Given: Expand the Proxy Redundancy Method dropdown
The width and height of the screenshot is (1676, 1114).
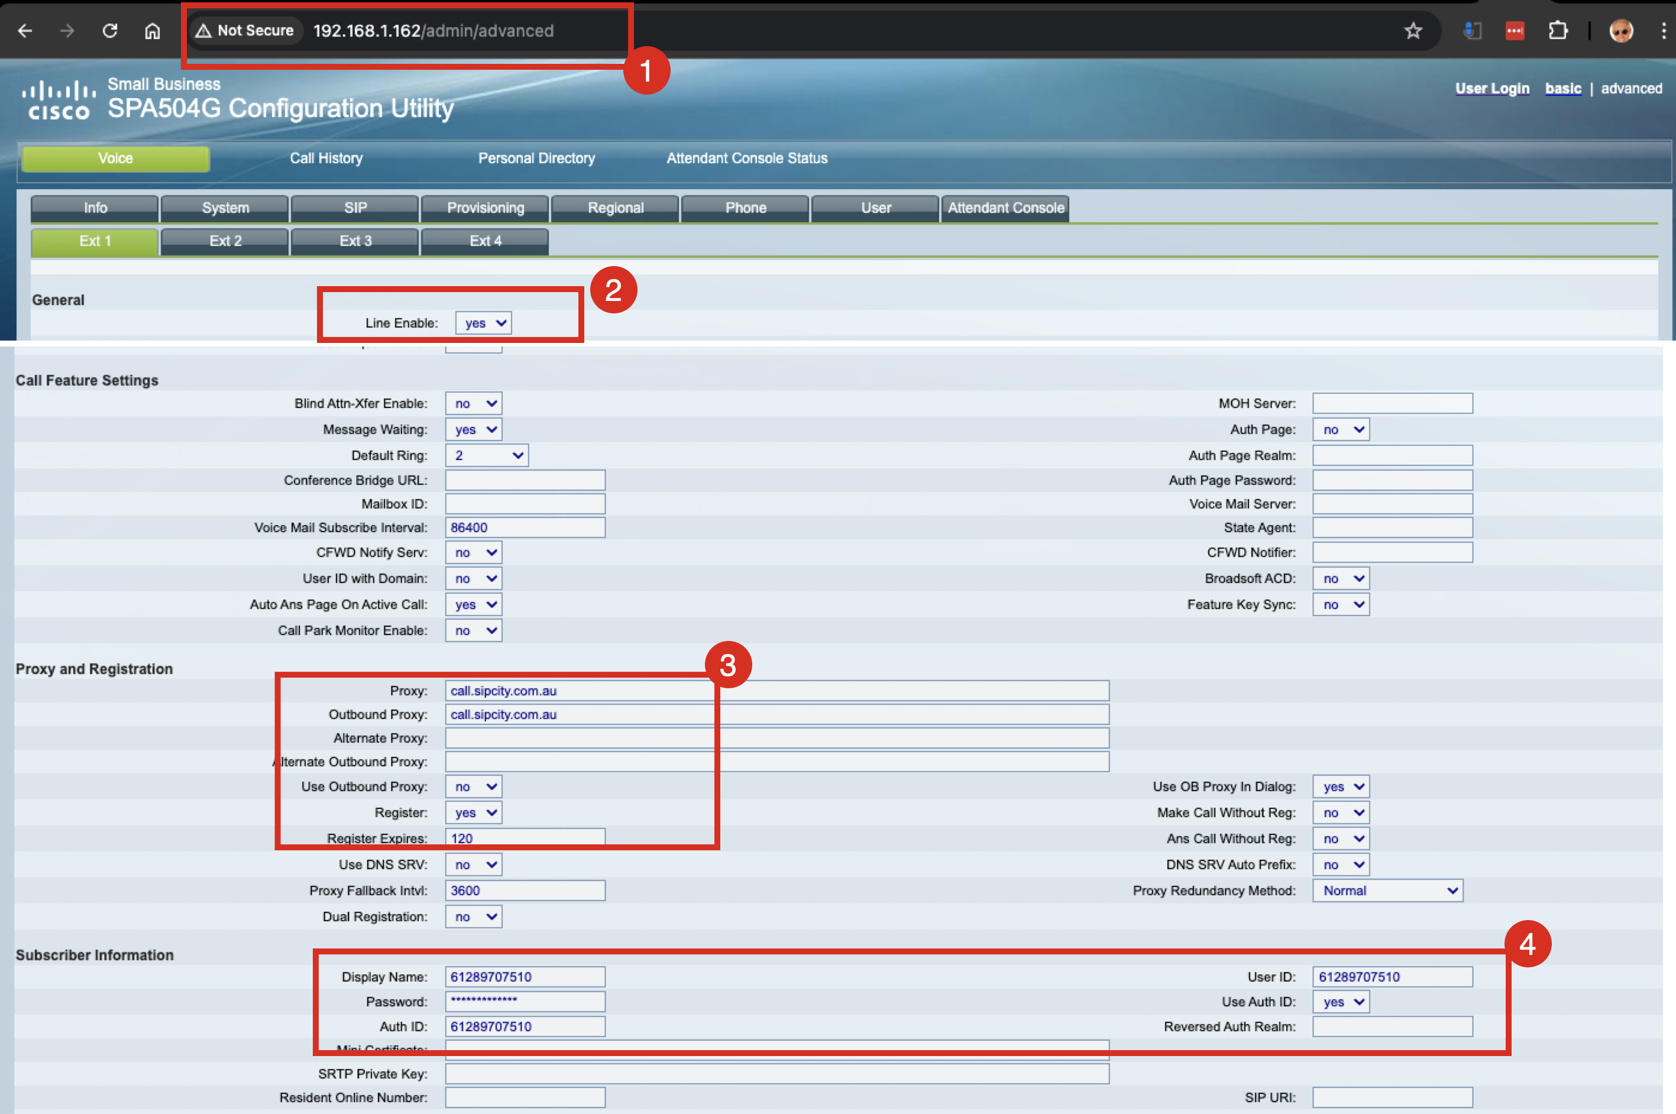Looking at the screenshot, I should 1387,890.
